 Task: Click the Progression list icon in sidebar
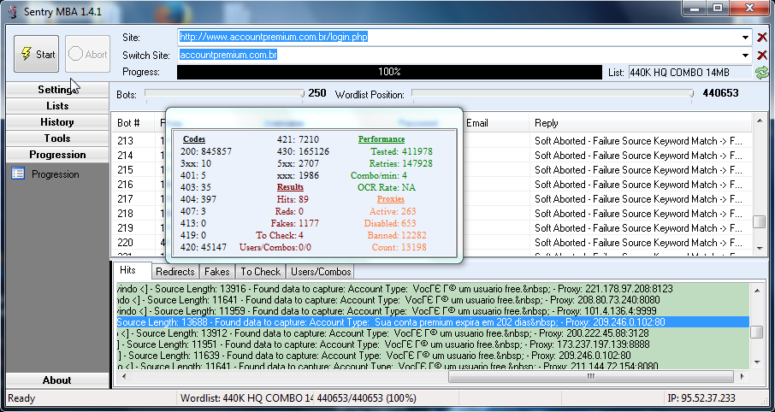[18, 174]
